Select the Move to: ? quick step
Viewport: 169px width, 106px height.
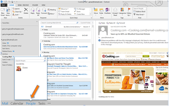(x=64, y=9)
